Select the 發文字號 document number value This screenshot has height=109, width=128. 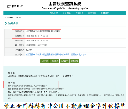(x=37, y=45)
